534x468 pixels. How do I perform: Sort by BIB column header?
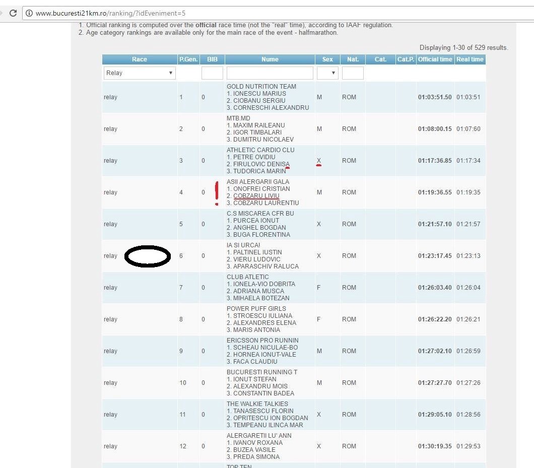click(x=212, y=59)
